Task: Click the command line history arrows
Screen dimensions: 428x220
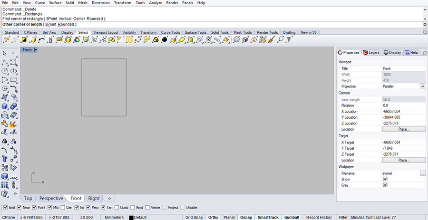Action: (x=425, y=25)
